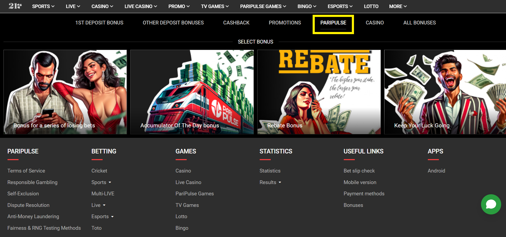Expand the LIVE dropdown in top navigation
The height and width of the screenshot is (237, 506).
73,6
